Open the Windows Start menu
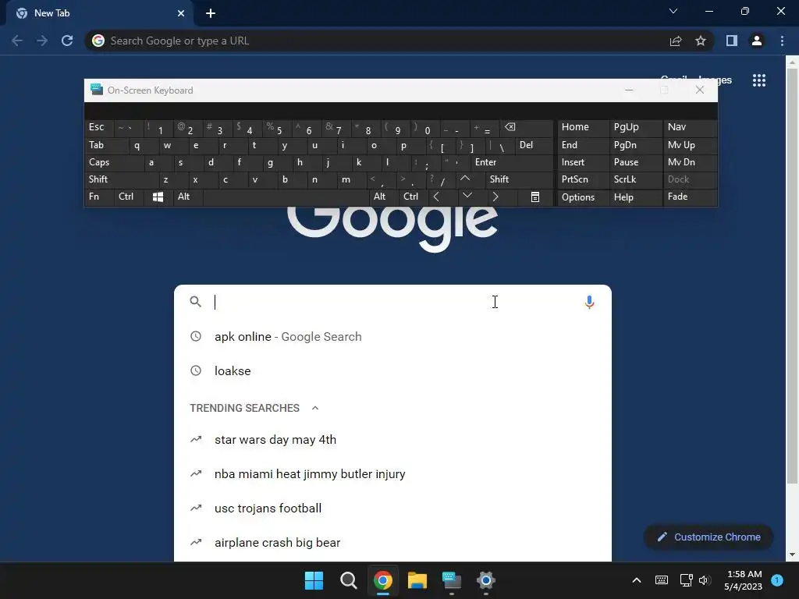 click(314, 580)
